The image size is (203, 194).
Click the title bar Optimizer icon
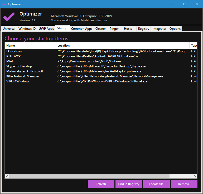tap(4, 4)
